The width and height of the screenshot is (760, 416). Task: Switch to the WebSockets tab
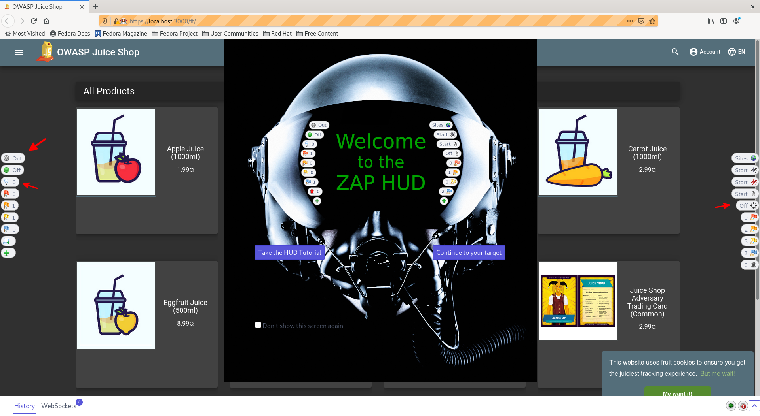(59, 406)
